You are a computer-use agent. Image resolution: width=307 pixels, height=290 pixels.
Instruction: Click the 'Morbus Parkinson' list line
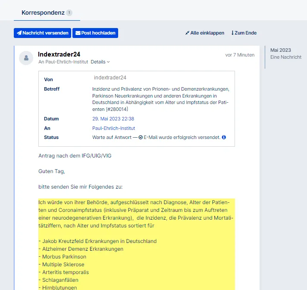tap(62, 257)
